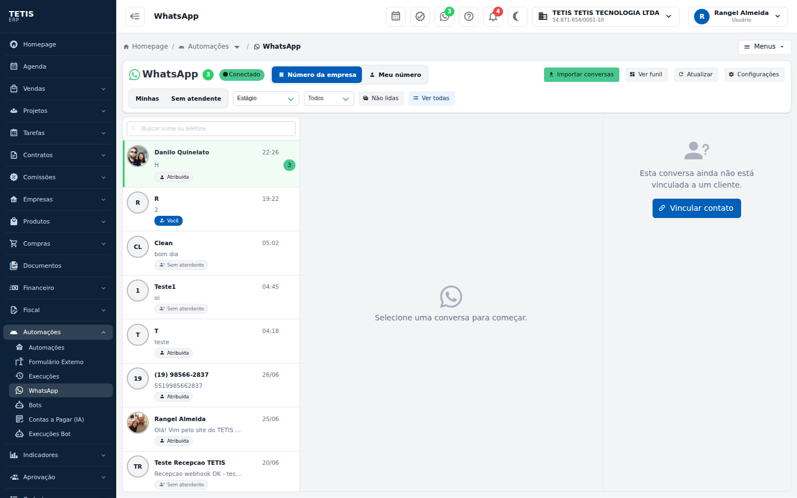Open Formulário Externo submenu item
The width and height of the screenshot is (797, 498).
(x=61, y=362)
